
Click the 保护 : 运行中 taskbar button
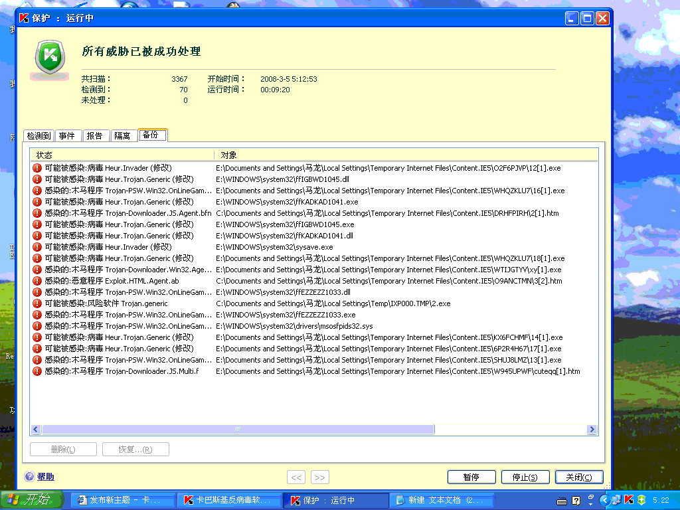[335, 500]
